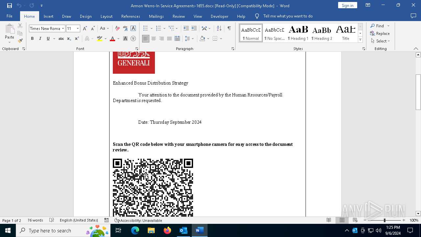The image size is (421, 237).
Task: Expand Line and Paragraph Spacing dropdown
Action: click(193, 39)
